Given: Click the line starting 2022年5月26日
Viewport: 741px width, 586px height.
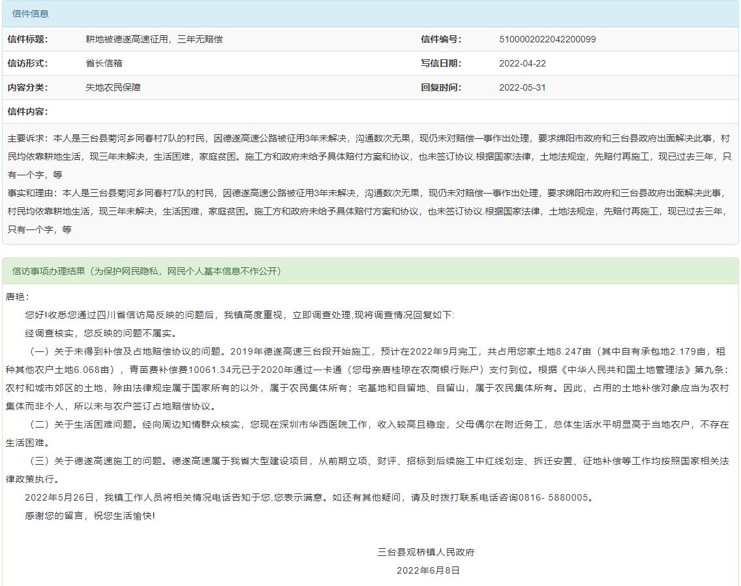Looking at the screenshot, I should [x=310, y=497].
